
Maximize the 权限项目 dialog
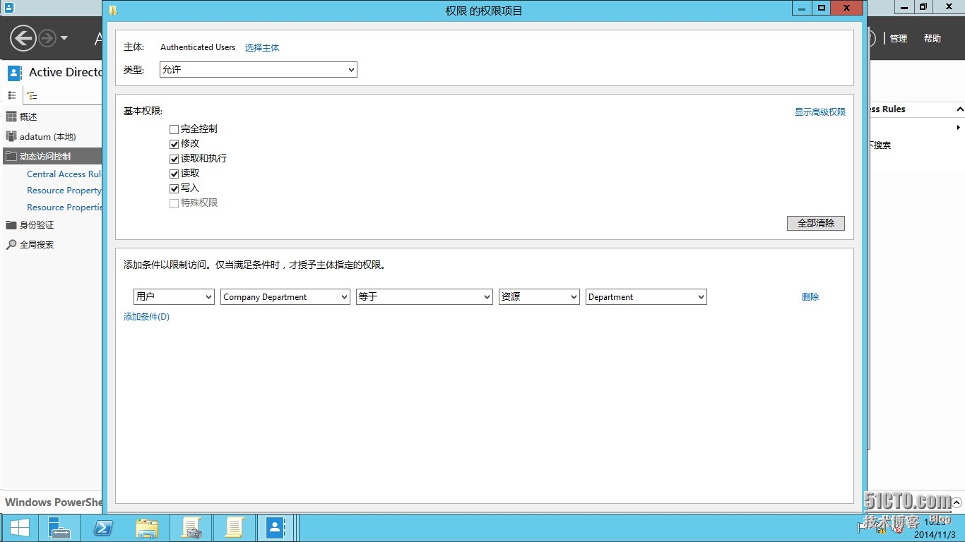click(822, 8)
